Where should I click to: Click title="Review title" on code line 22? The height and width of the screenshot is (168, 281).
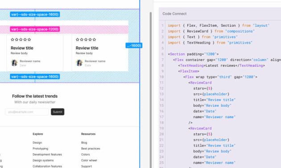point(215,145)
